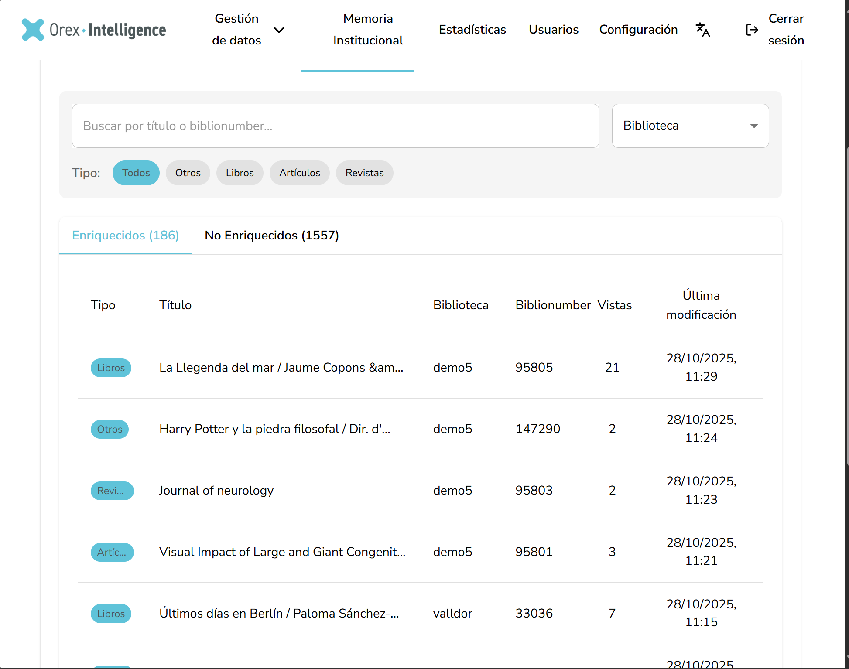Click Libros badge on La Llegenda row
The height and width of the screenshot is (669, 849).
(x=111, y=368)
